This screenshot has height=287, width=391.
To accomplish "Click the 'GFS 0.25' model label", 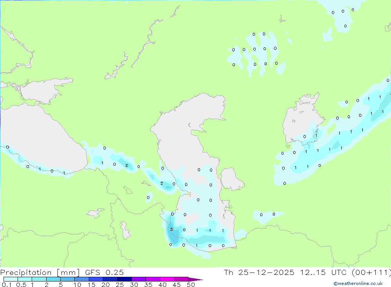I will tap(104, 273).
